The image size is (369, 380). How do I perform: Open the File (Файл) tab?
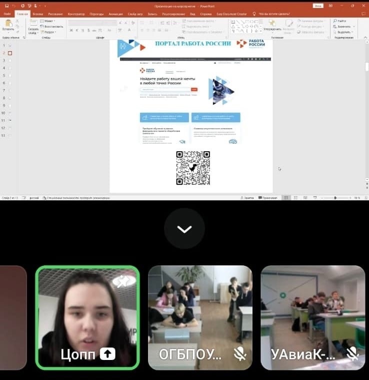click(x=7, y=14)
